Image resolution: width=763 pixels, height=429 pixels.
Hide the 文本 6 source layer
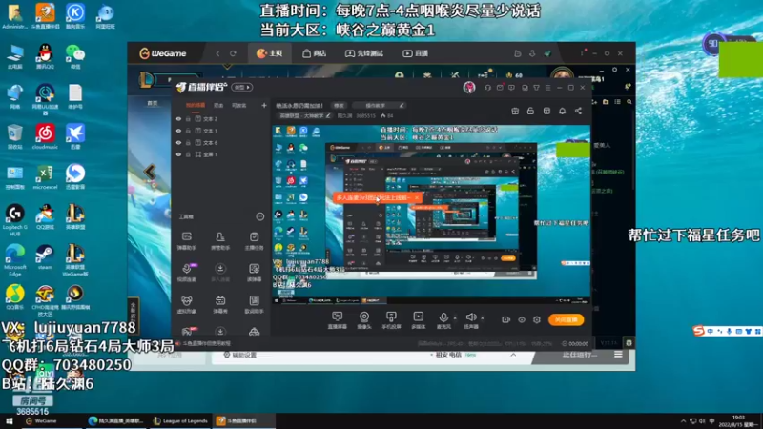click(178, 142)
